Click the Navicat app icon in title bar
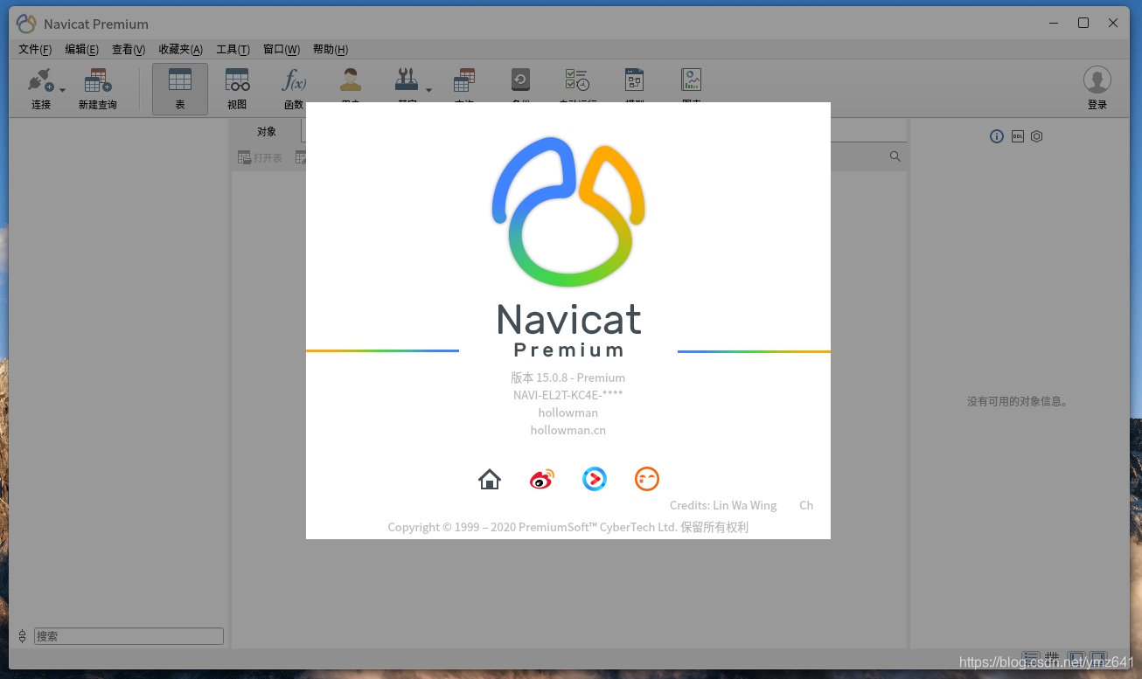Image resolution: width=1142 pixels, height=679 pixels. pos(26,24)
